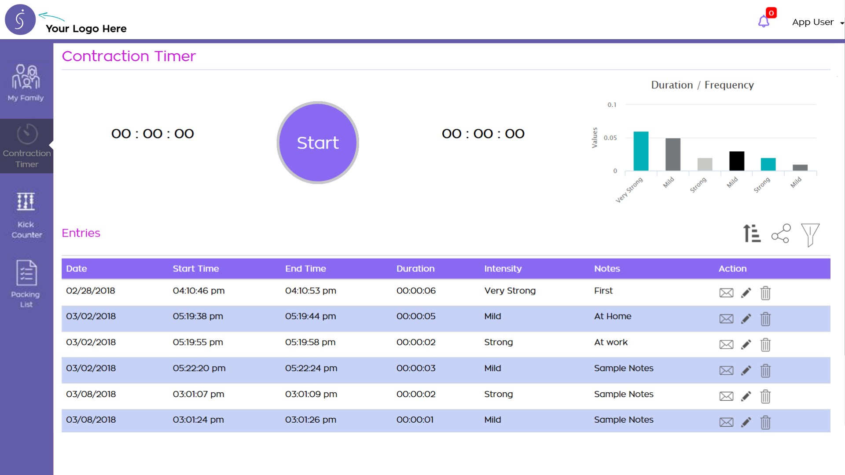Image resolution: width=845 pixels, height=475 pixels.
Task: Click the Date column header
Action: click(77, 269)
